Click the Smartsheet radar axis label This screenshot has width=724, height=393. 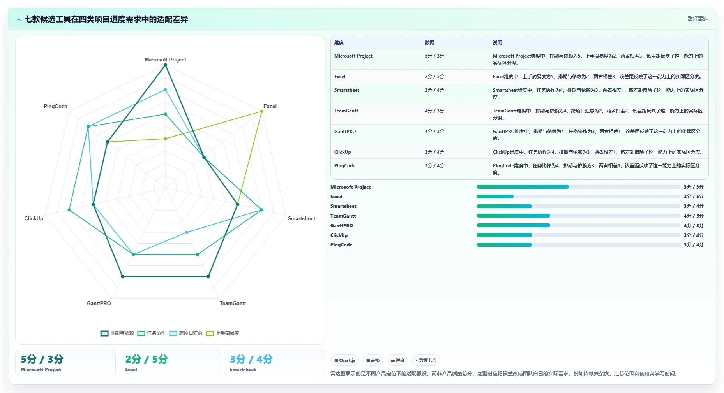tap(302, 218)
